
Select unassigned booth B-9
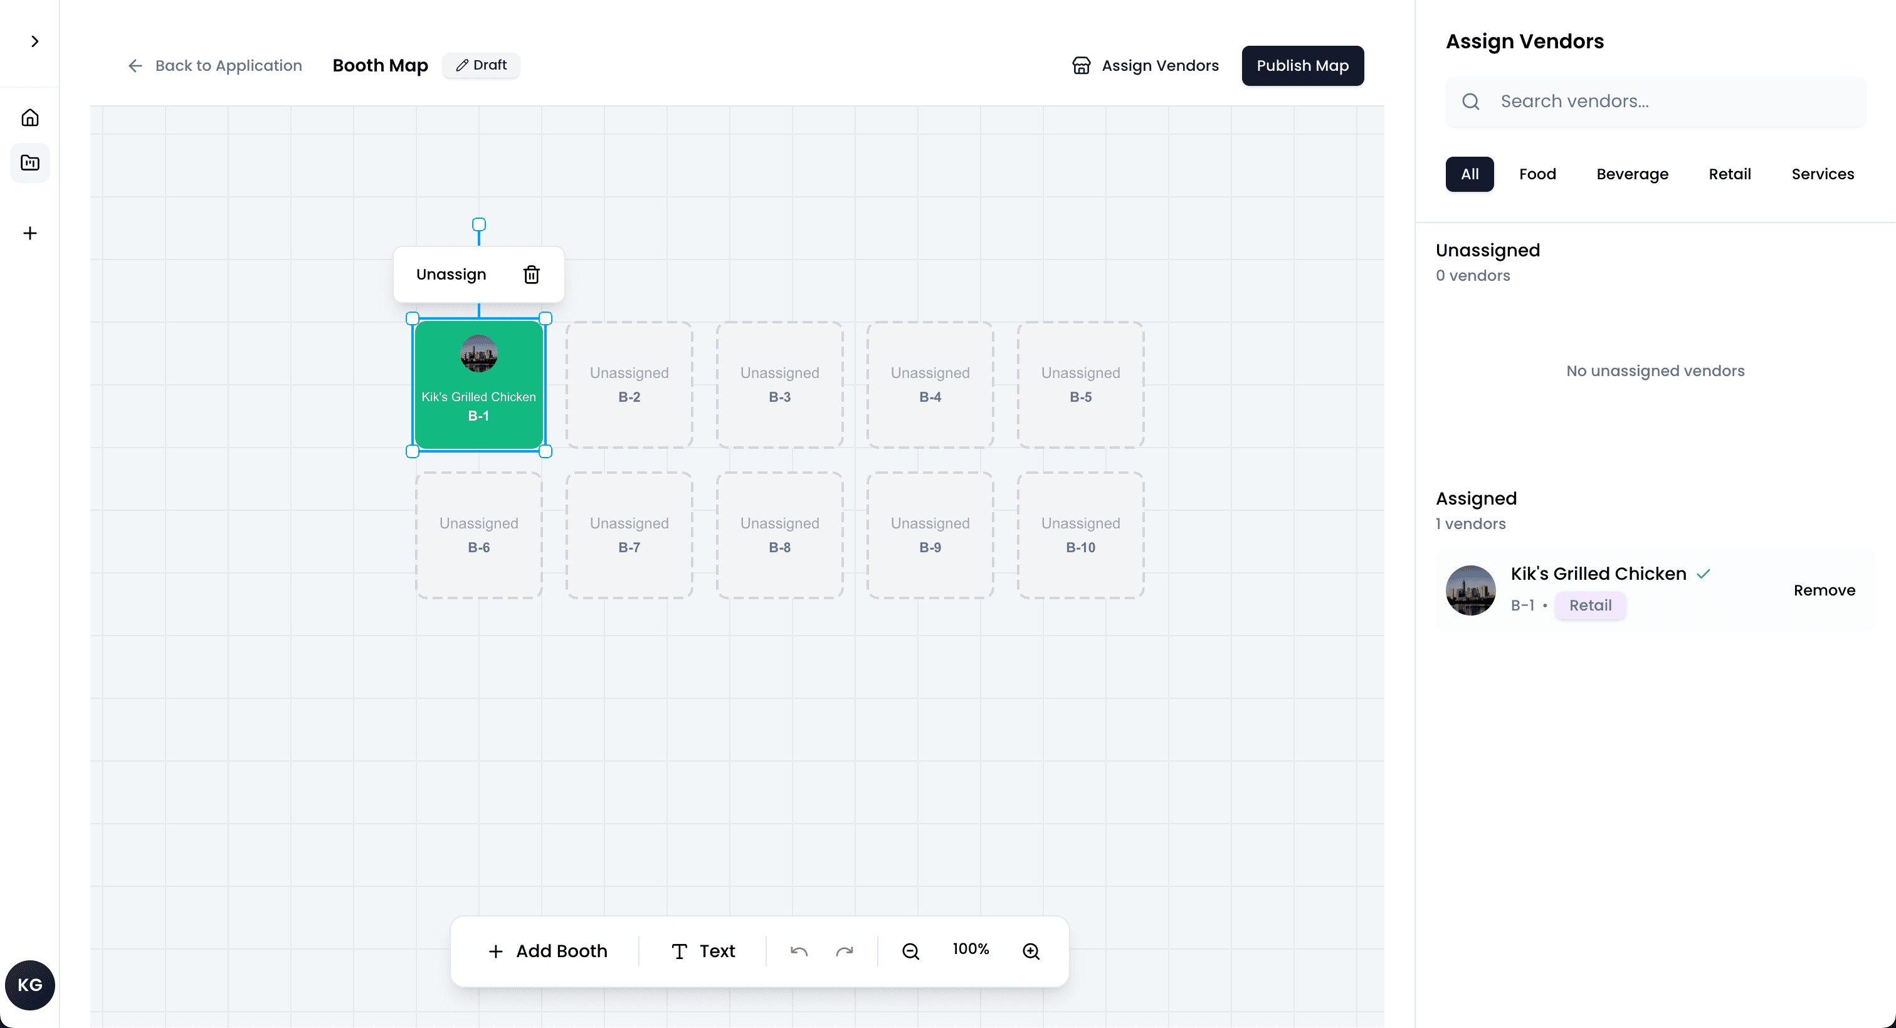point(930,535)
